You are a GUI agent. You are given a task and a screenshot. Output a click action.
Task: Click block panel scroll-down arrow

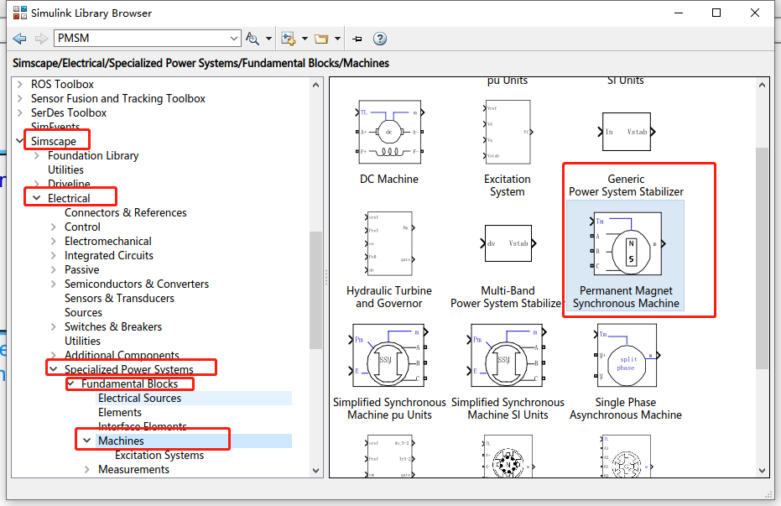point(762,470)
